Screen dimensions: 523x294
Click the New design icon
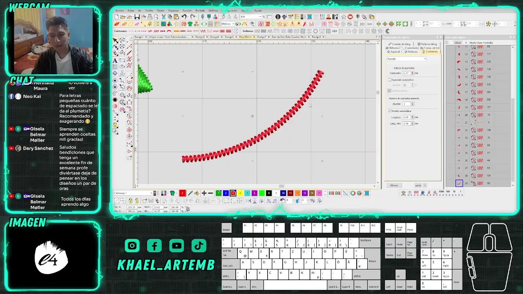point(116,16)
